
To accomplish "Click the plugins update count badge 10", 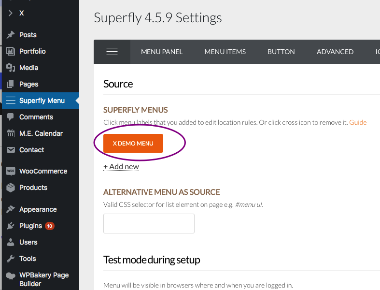I will (50, 226).
